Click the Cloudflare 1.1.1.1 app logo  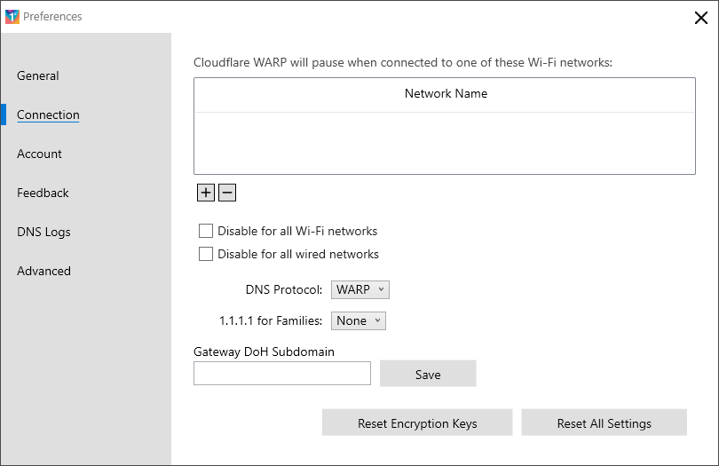(12, 17)
